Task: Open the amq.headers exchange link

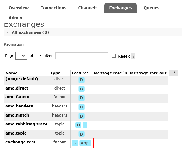Action: point(19,106)
